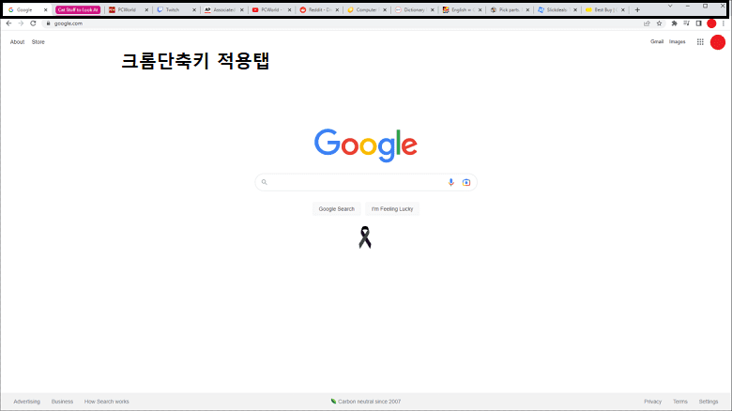Viewport: 732px width, 411px height.
Task: Expand the Cat Stuff to Look At group
Action: coord(78,9)
